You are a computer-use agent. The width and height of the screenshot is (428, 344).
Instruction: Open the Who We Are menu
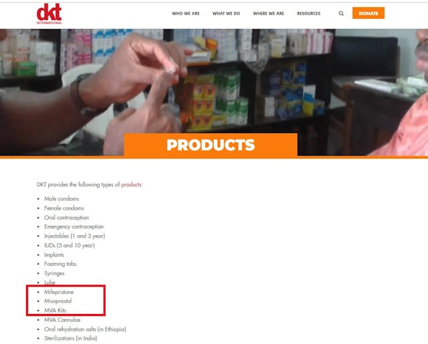pyautogui.click(x=186, y=13)
